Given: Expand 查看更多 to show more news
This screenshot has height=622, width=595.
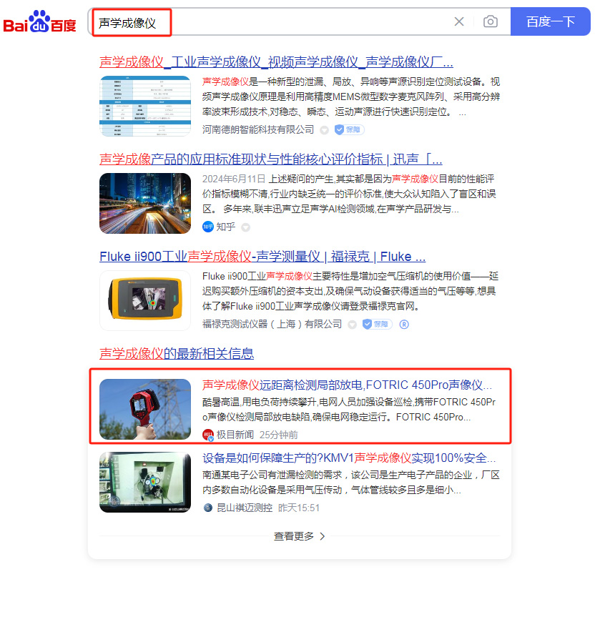Looking at the screenshot, I should point(299,536).
